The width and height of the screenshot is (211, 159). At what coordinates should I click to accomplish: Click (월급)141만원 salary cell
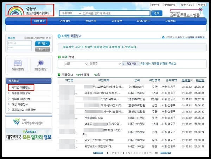(136, 118)
